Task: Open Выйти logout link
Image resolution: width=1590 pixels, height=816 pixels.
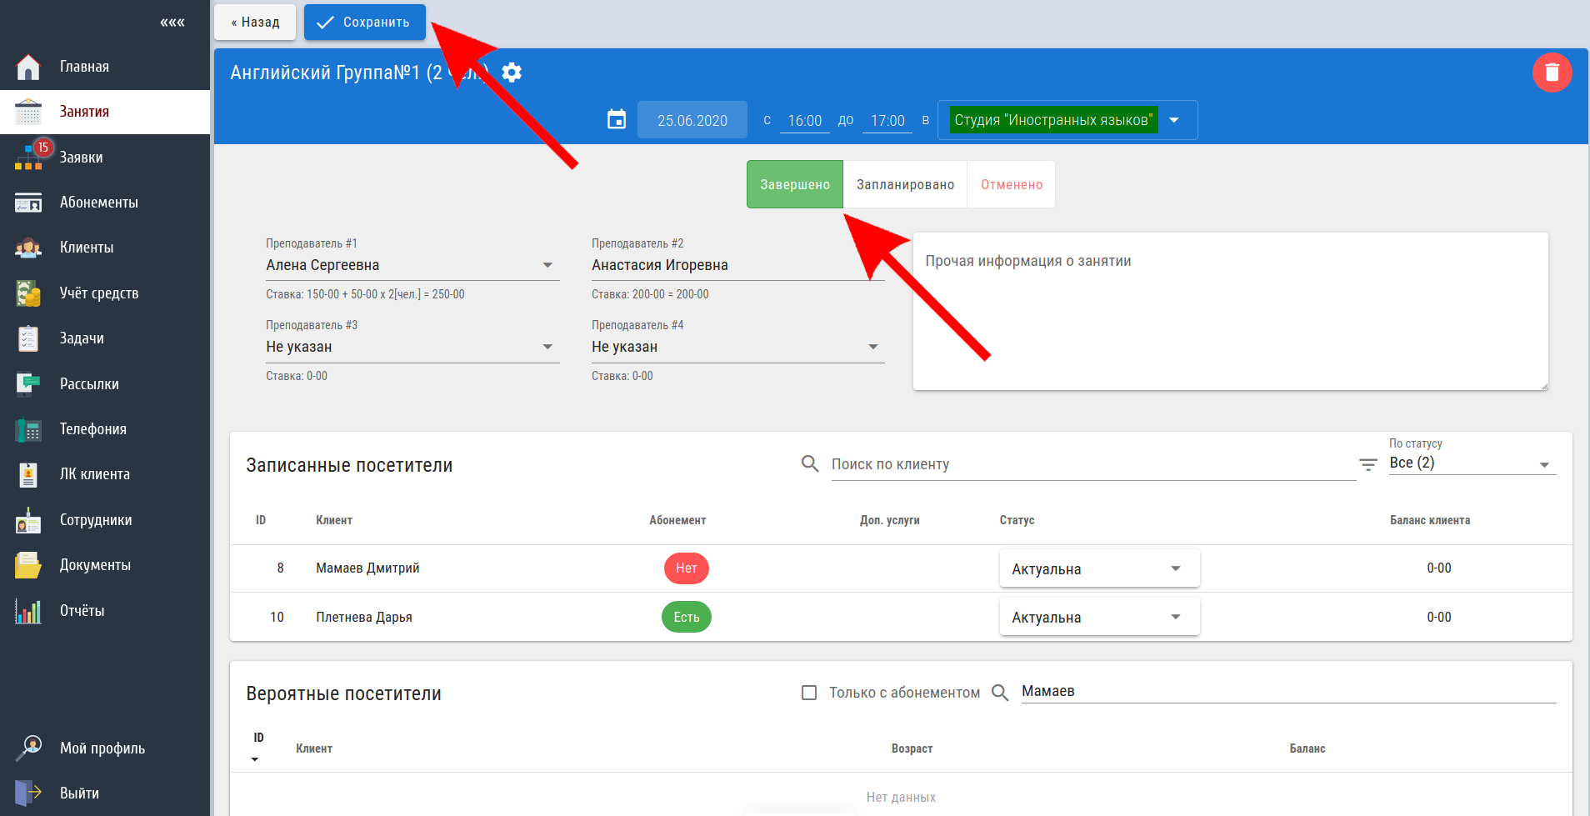Action: (x=79, y=793)
